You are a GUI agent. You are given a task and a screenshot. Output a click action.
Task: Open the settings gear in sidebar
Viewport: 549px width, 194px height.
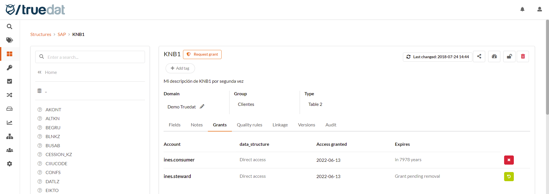pyautogui.click(x=9, y=164)
